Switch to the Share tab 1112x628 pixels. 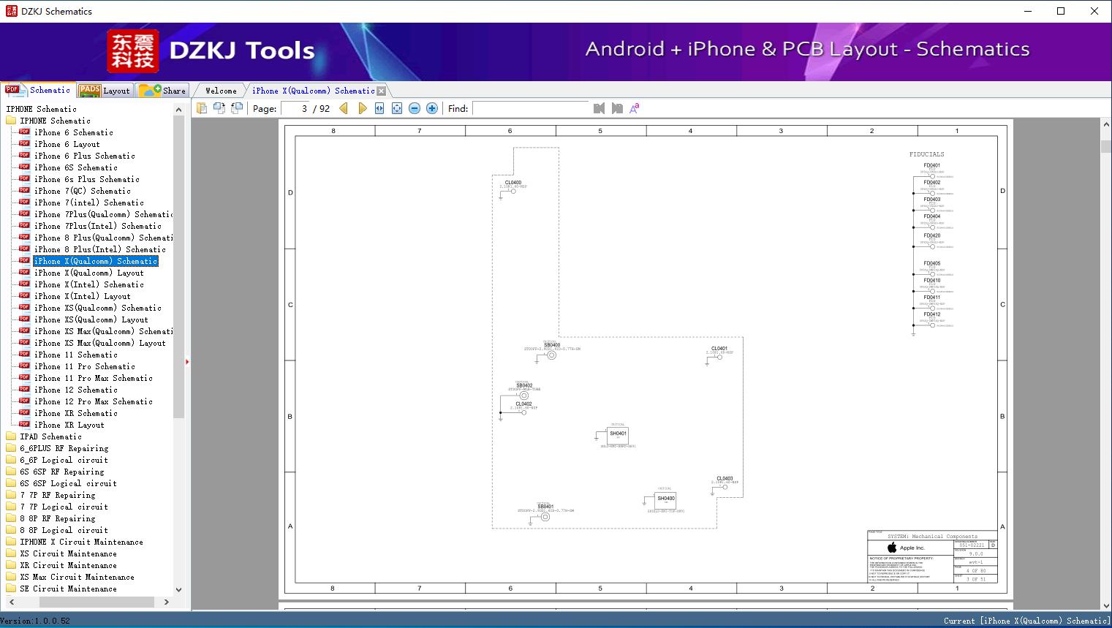[x=163, y=91]
